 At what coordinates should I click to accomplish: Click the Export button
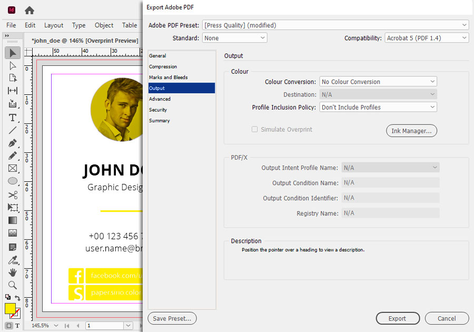click(x=398, y=318)
